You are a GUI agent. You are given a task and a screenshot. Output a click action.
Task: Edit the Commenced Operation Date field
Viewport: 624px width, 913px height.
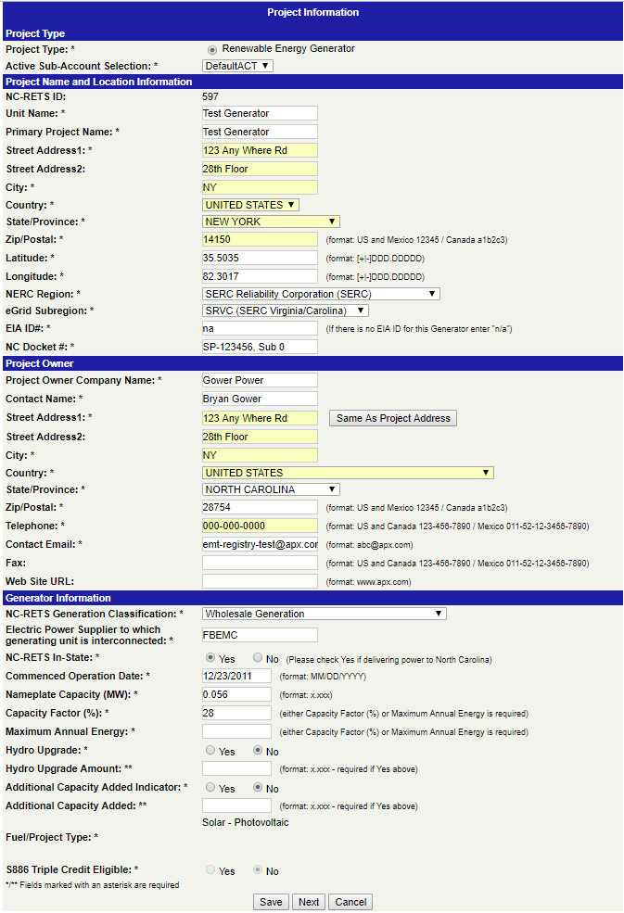236,676
